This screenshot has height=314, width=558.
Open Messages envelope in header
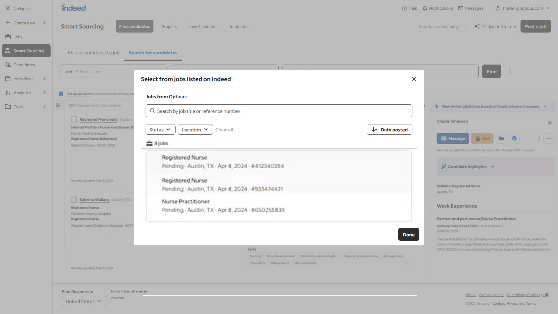pyautogui.click(x=461, y=8)
